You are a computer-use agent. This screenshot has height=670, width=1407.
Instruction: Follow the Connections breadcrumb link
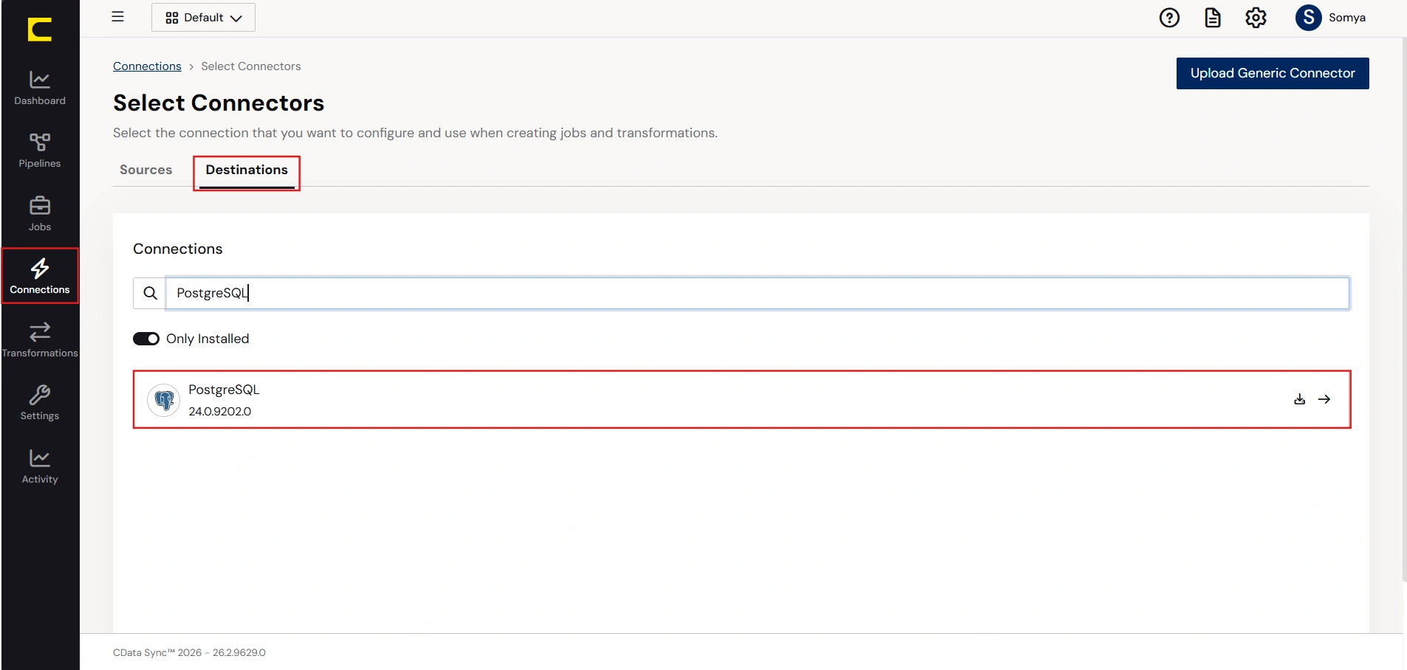(x=147, y=66)
